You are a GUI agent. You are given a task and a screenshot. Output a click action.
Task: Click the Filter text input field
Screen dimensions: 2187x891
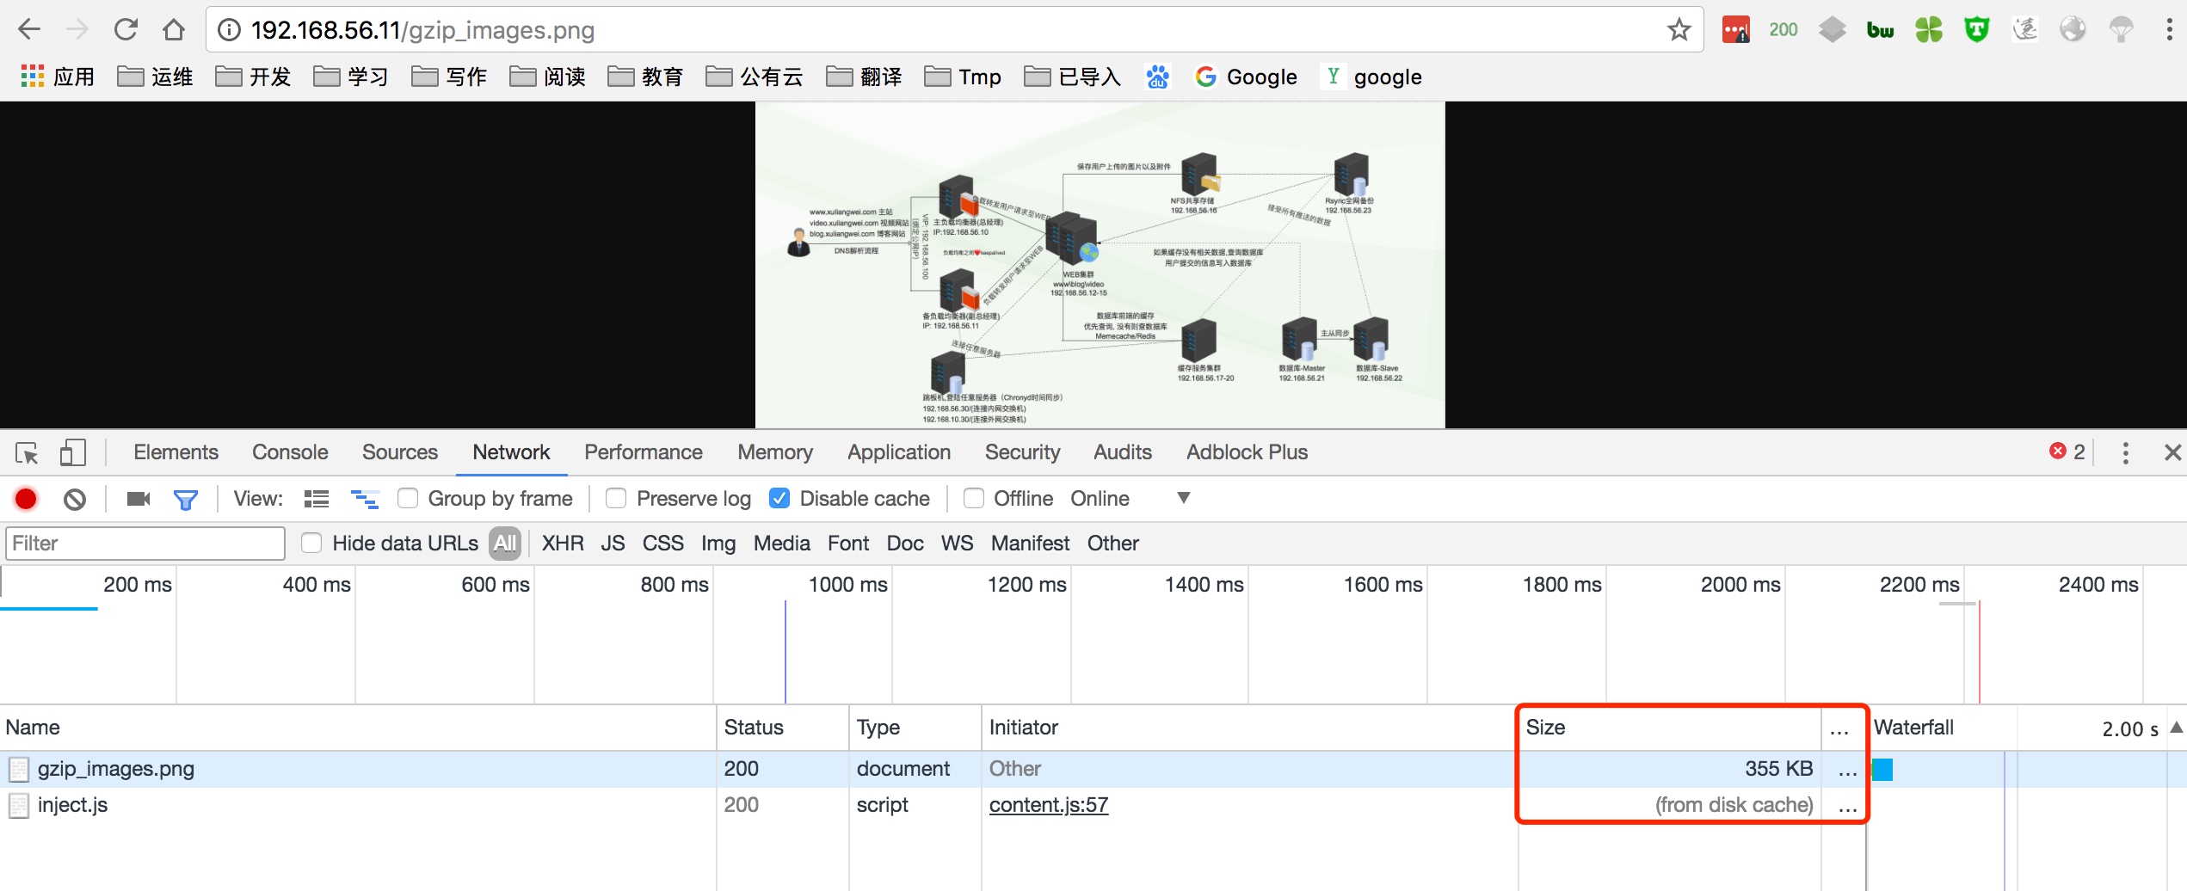(x=145, y=544)
